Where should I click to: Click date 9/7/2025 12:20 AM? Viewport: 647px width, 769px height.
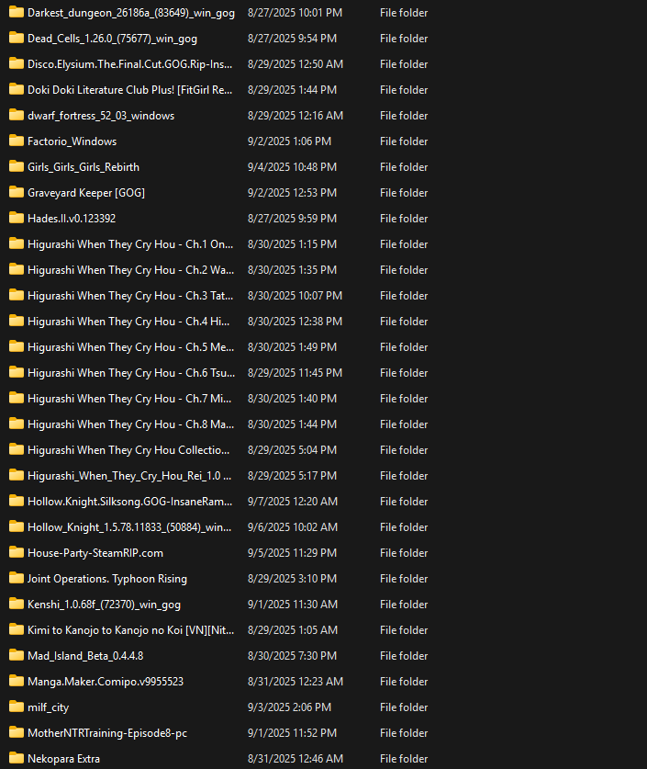pos(293,502)
